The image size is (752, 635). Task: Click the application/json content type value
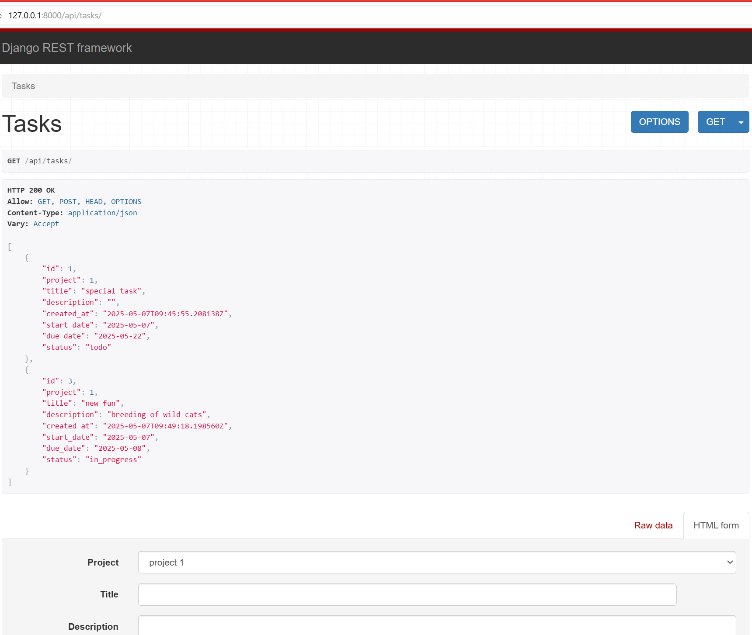coord(102,213)
